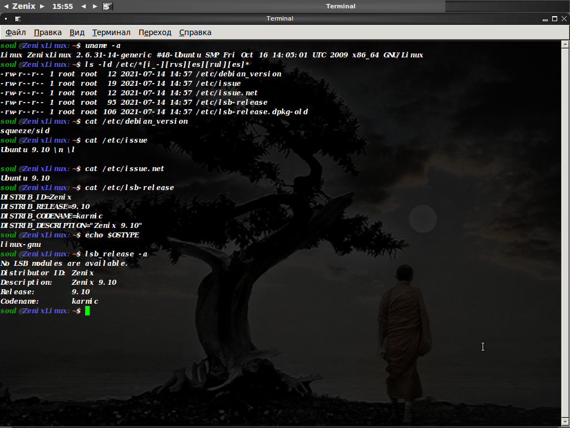Click the 'Release: 9.10' line
Image resolution: width=570 pixels, height=428 pixels.
click(45, 291)
